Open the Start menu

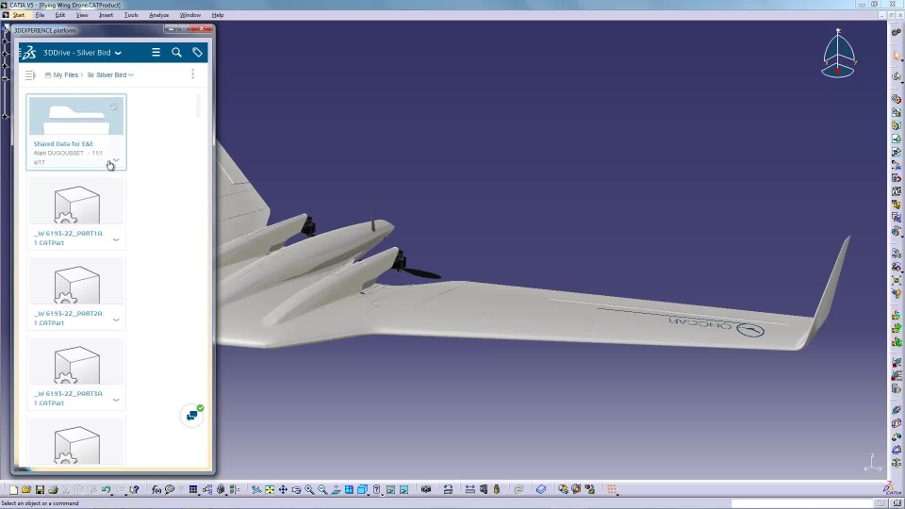click(x=19, y=15)
